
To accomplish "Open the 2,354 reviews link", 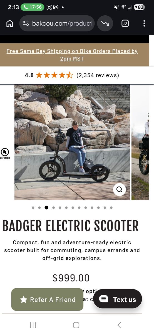I will [x=98, y=75].
